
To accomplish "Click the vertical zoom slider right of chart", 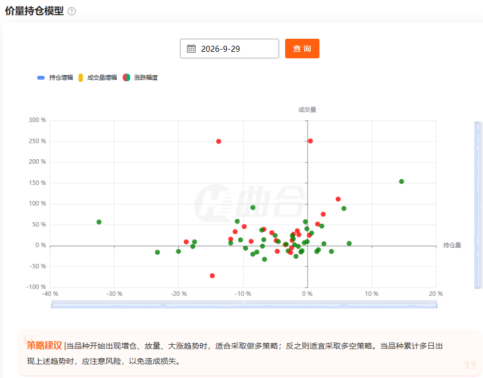I will [478, 205].
